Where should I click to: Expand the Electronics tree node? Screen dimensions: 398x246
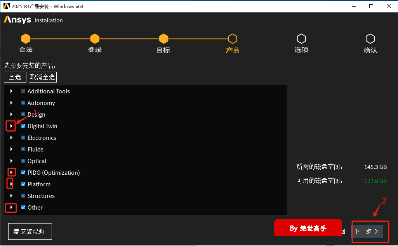click(x=11, y=138)
